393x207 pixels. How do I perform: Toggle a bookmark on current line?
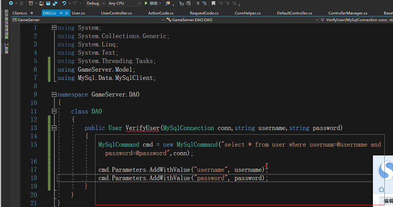pyautogui.click(x=213, y=3)
